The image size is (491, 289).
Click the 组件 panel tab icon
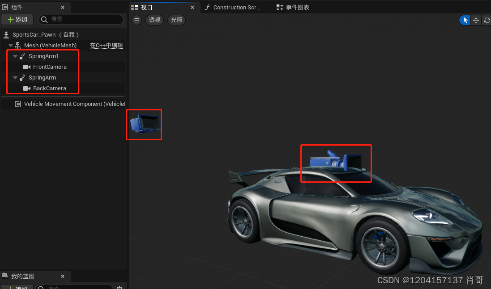pyautogui.click(x=5, y=7)
